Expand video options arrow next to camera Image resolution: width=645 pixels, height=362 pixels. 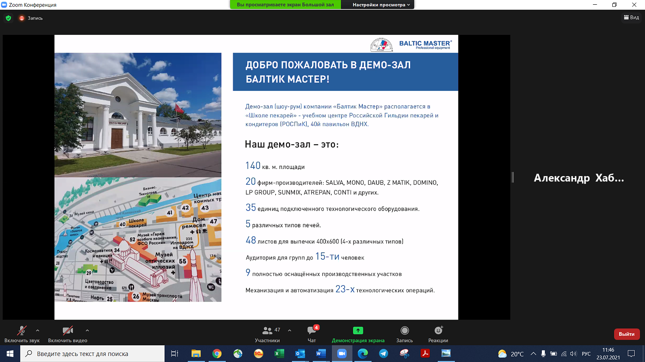point(87,330)
